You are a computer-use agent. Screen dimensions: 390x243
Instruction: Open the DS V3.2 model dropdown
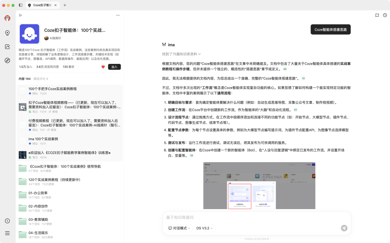[x=204, y=228]
